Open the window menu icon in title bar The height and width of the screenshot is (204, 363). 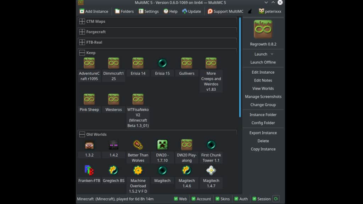(80, 2)
